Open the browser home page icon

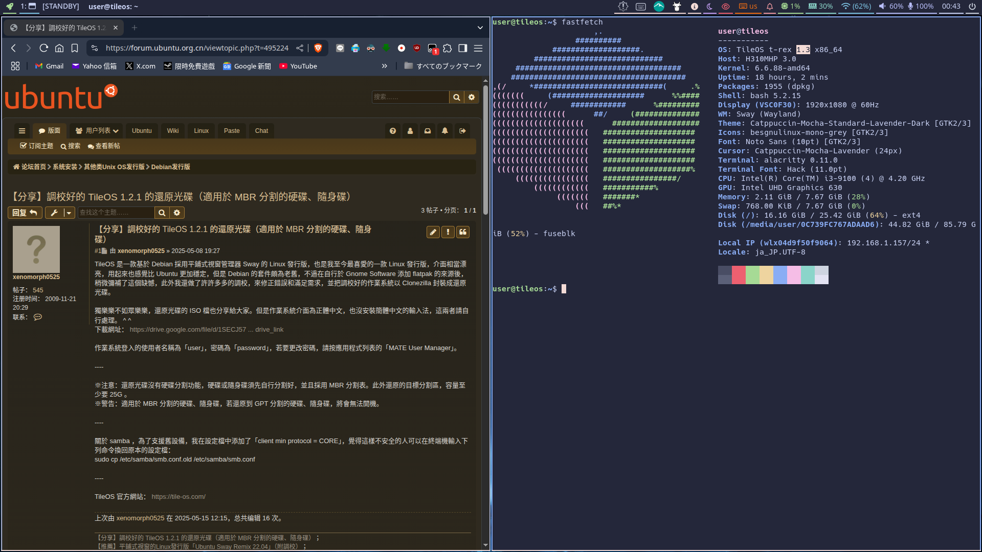[x=59, y=48]
